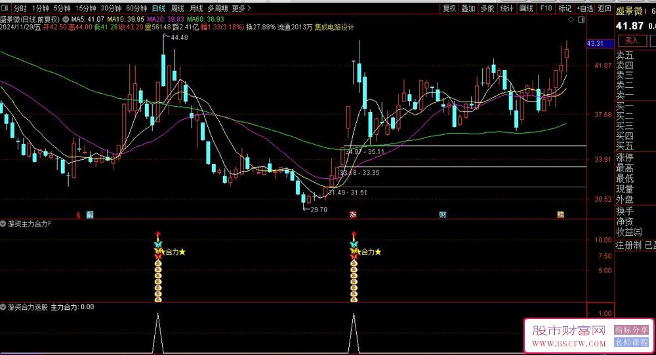Click the 指标分享 link in banner
Image resolution: width=656 pixels, height=355 pixels.
point(631,330)
